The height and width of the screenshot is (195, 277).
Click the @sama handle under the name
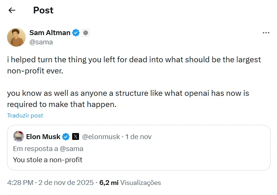point(41,42)
